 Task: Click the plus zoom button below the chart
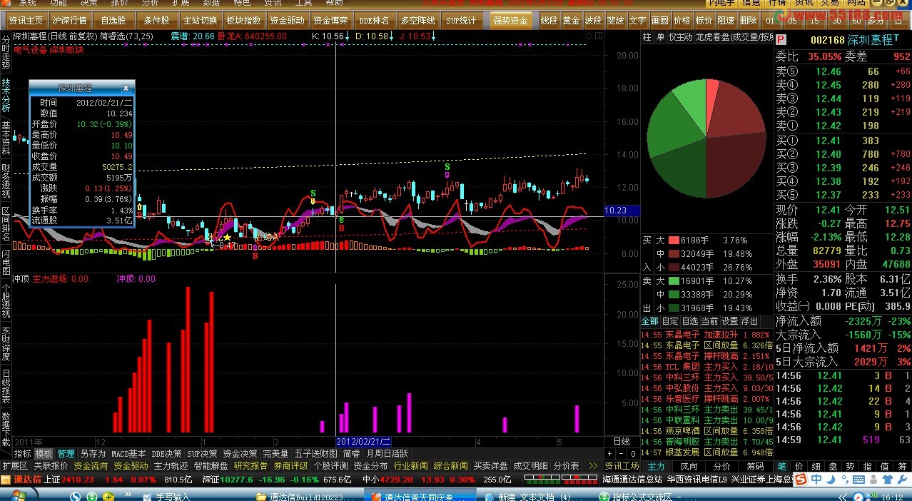tap(609, 454)
